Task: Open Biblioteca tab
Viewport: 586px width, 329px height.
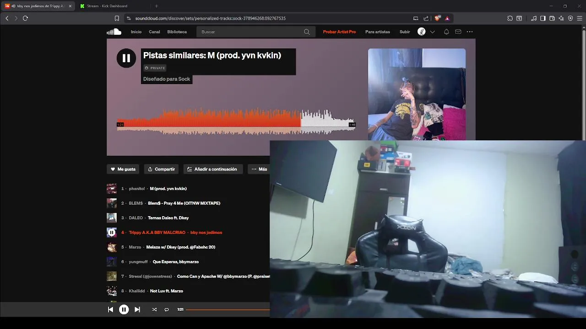Action: tap(177, 32)
